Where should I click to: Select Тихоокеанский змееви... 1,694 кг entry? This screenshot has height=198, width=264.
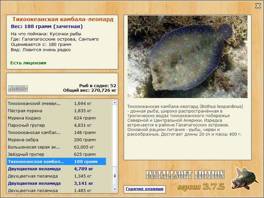[x=56, y=104]
